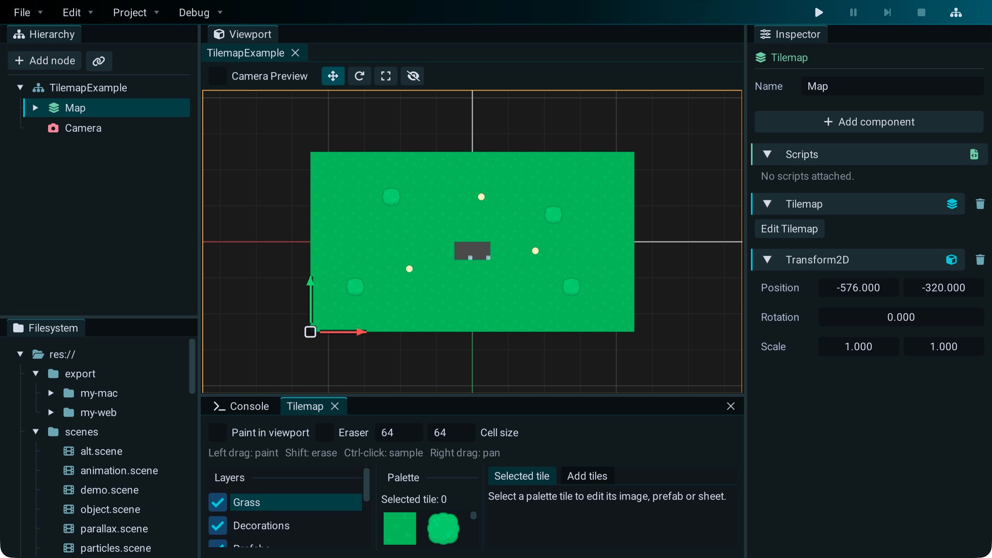Expand the Map node in hierarchy
Screen dimensions: 992x558
[x=35, y=108]
